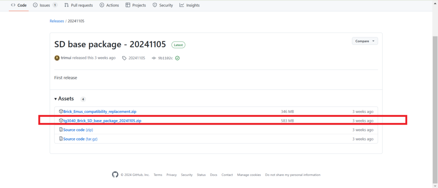Click the Security shield icon
438x188 pixels.
point(155,5)
